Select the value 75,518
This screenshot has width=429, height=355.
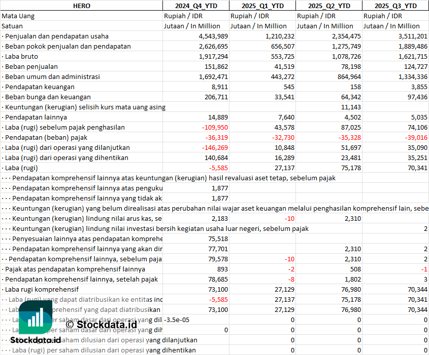pyautogui.click(x=218, y=239)
